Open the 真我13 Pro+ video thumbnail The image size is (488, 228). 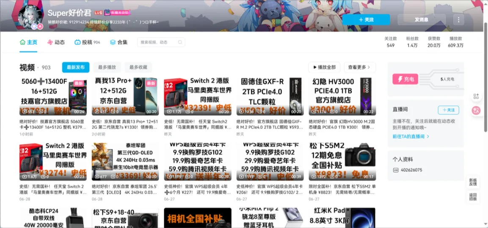(x=125, y=96)
